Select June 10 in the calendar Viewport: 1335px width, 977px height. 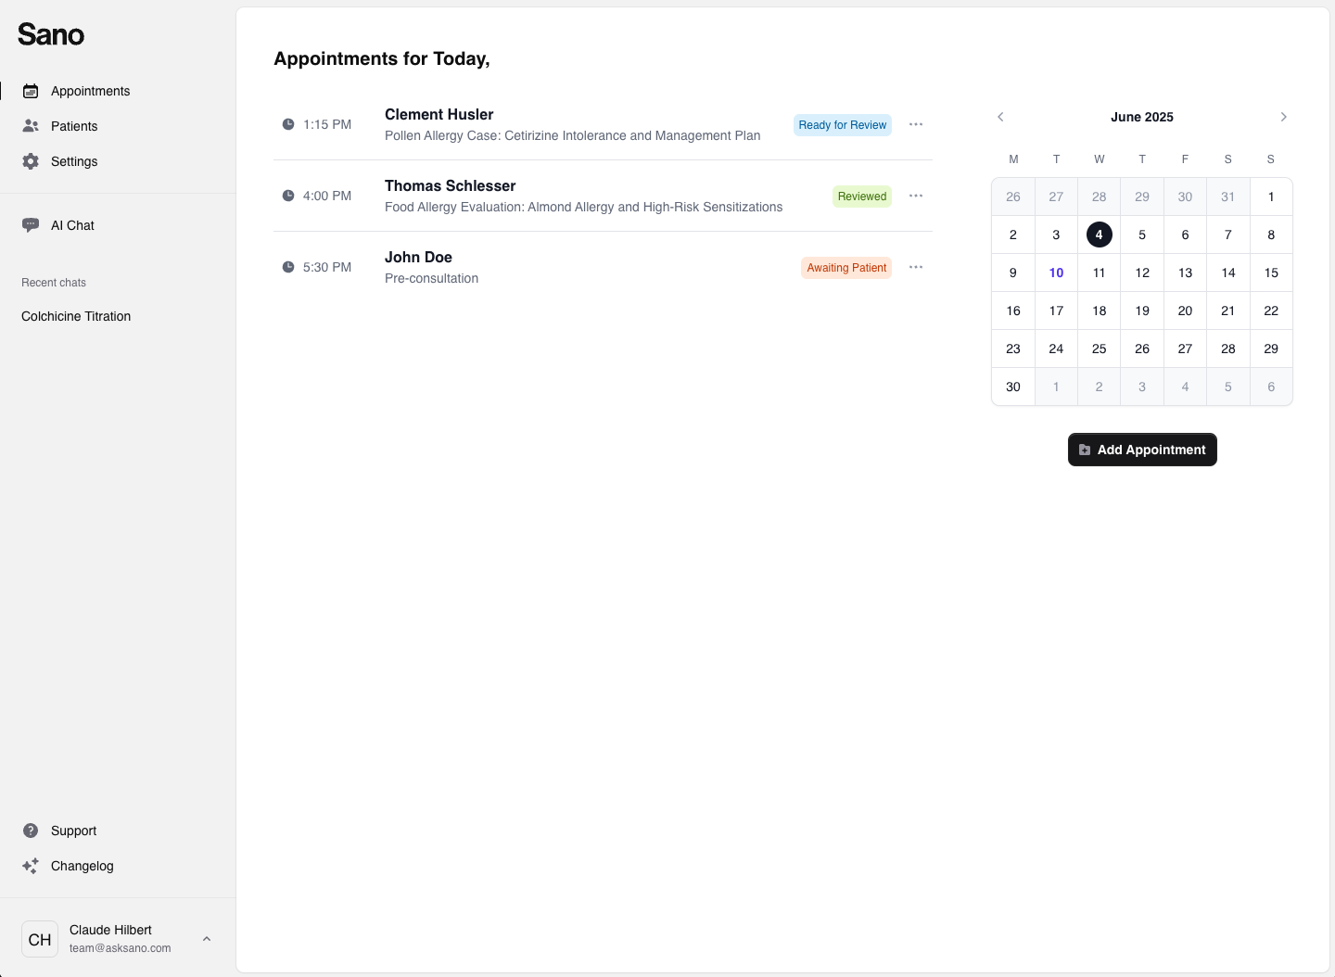click(x=1056, y=273)
